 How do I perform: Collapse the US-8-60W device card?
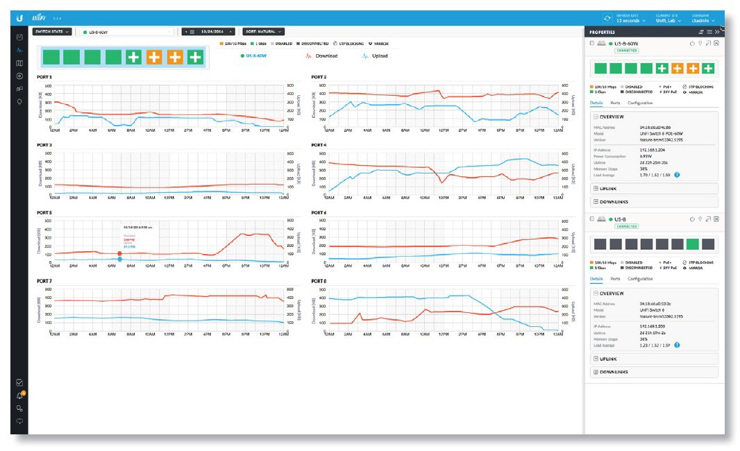[591, 43]
